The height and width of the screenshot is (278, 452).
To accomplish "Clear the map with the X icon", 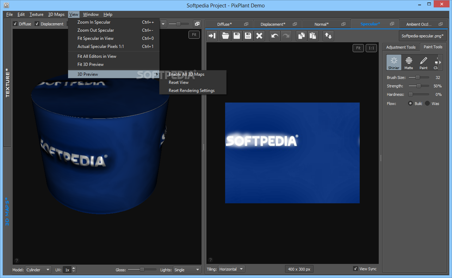I will pos(259,36).
